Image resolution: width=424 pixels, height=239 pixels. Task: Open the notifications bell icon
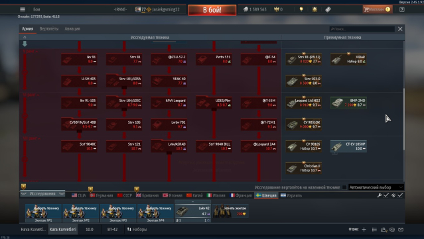315,9
